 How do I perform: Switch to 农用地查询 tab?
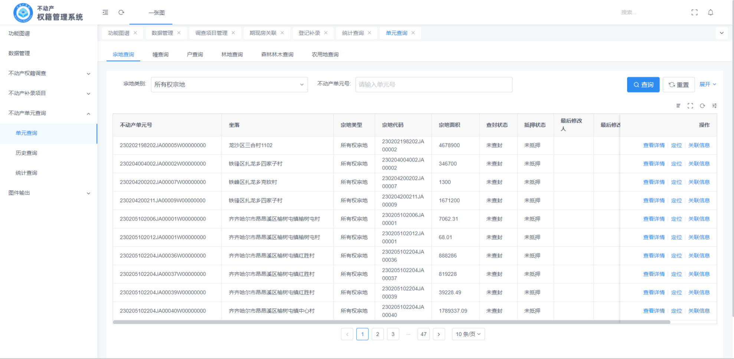325,55
